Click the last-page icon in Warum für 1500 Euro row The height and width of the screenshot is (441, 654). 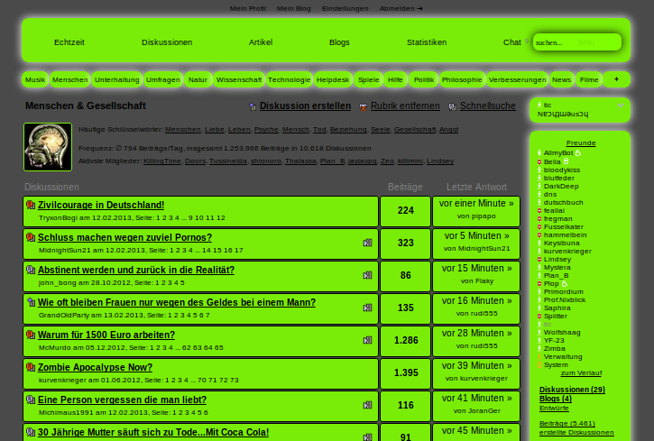pos(367,340)
